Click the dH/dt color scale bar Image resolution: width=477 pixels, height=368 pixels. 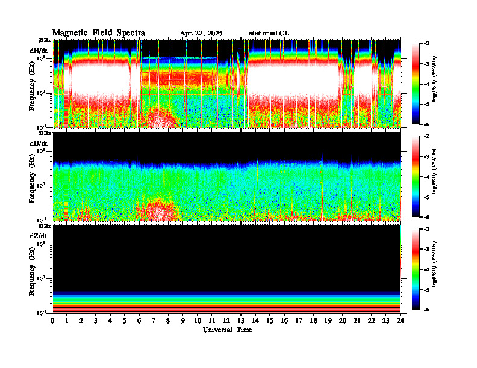tap(416, 84)
